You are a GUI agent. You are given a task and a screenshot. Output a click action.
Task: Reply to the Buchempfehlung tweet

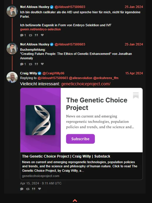22,64
